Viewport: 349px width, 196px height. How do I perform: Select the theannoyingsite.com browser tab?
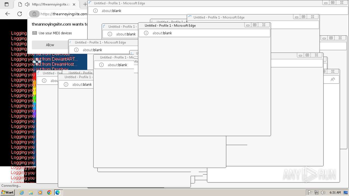[47, 4]
